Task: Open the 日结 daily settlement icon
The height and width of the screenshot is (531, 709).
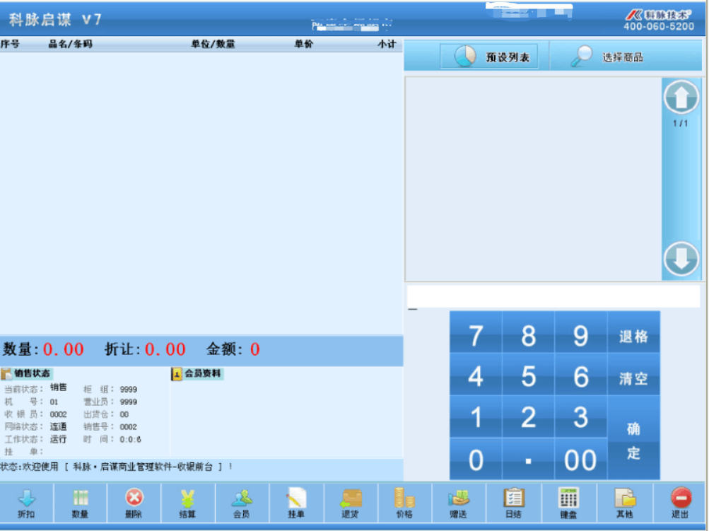Action: click(x=514, y=503)
